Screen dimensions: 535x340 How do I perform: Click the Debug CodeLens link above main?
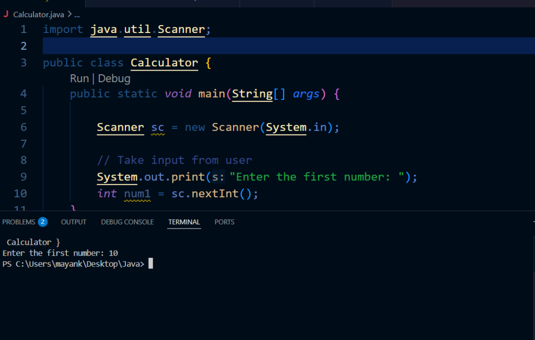pos(114,78)
